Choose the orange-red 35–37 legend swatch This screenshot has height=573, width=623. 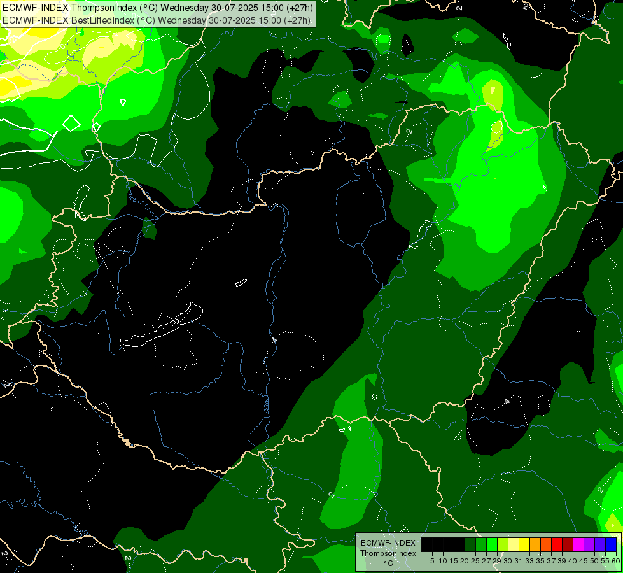(546, 544)
